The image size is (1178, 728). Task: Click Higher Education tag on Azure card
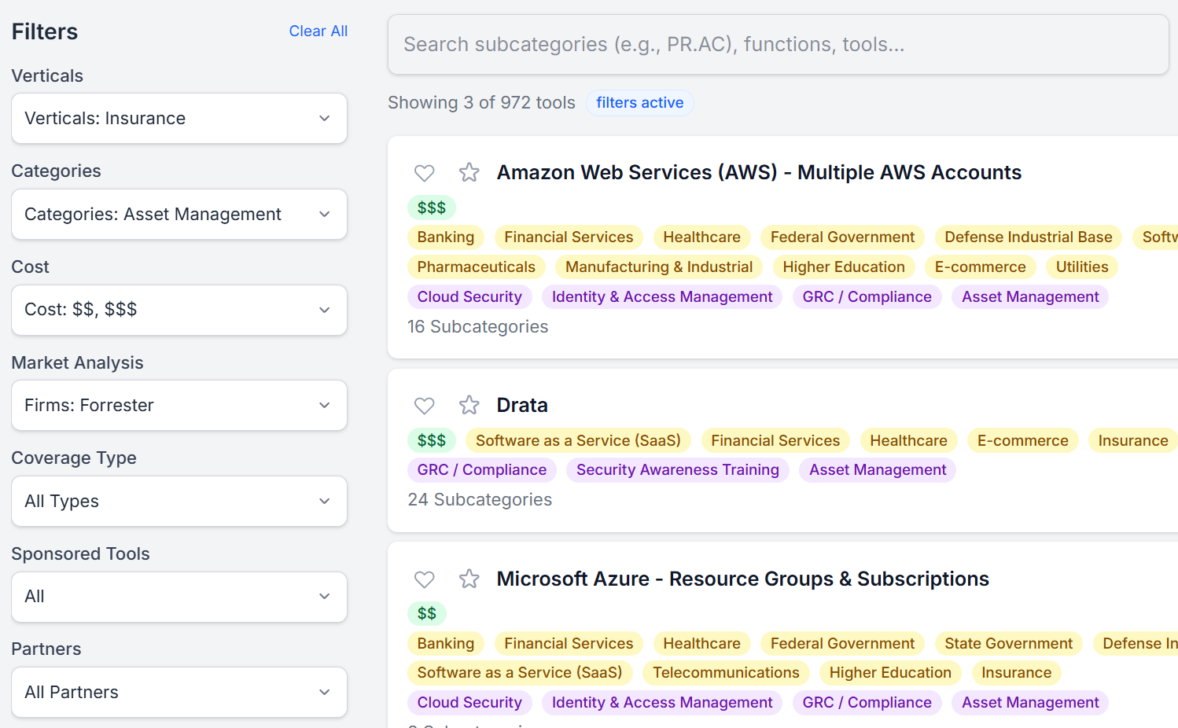pyautogui.click(x=890, y=673)
